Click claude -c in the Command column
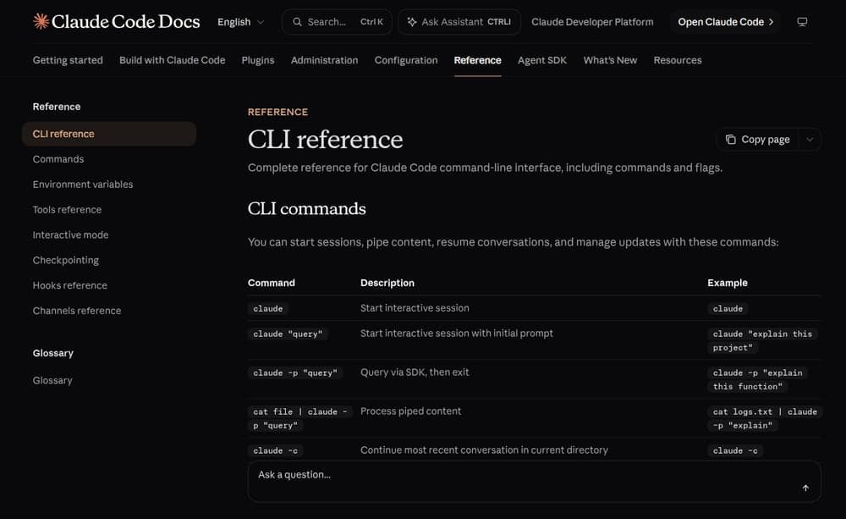The height and width of the screenshot is (519, 846). click(275, 451)
